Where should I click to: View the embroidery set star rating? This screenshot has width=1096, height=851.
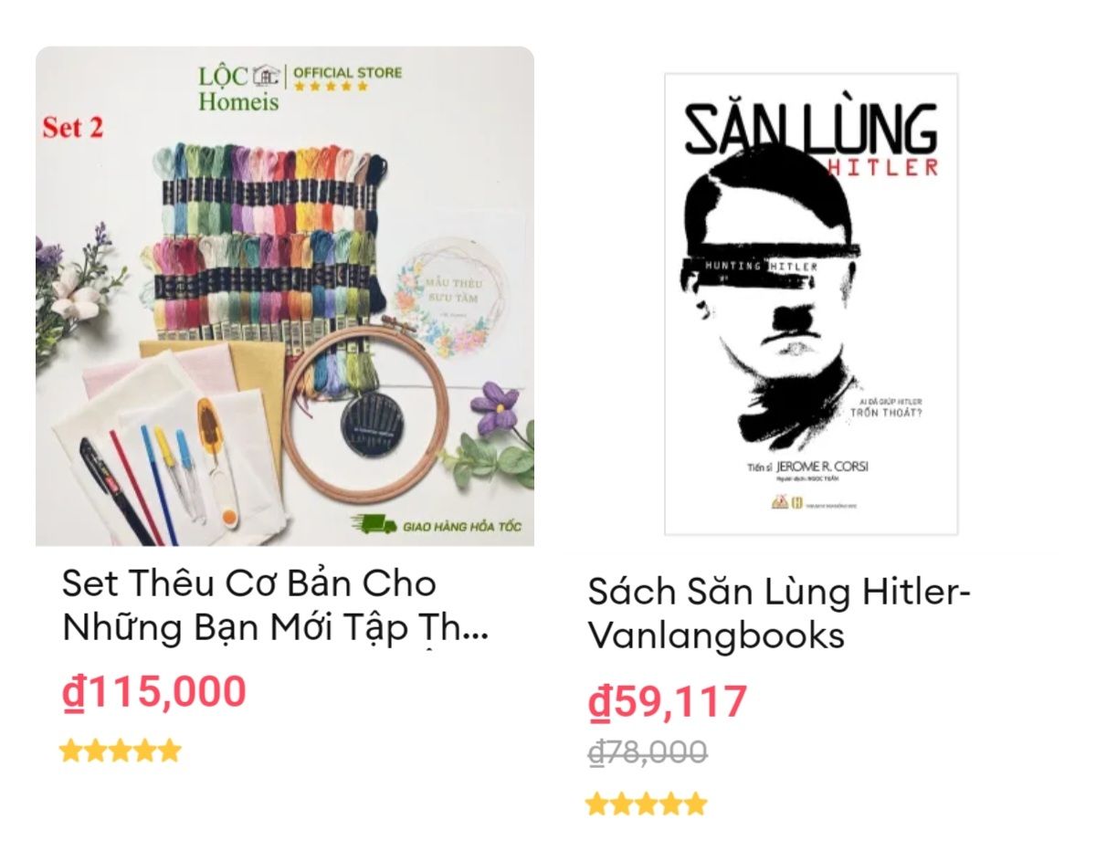[121, 751]
